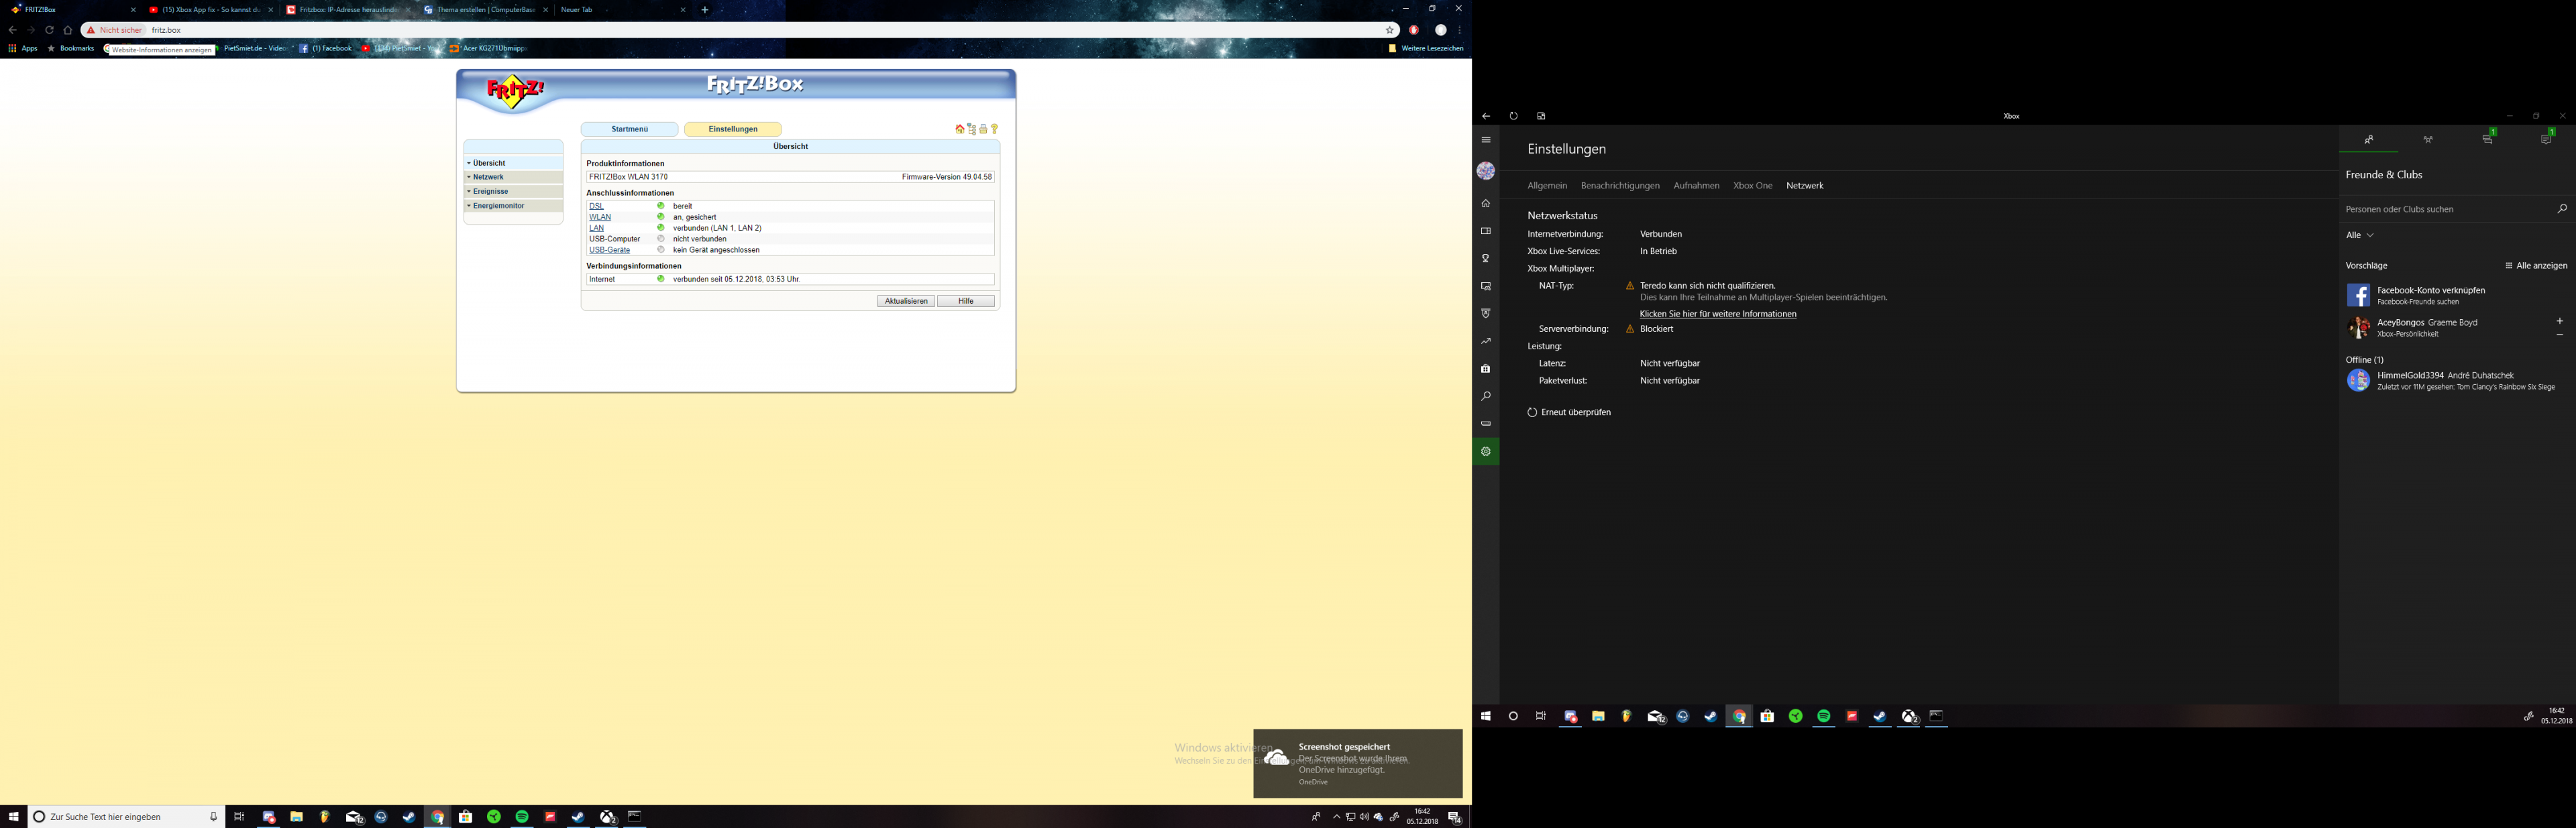The height and width of the screenshot is (828, 2576).
Task: Click Aktualisieren button in Fritz!Box
Action: (x=906, y=301)
